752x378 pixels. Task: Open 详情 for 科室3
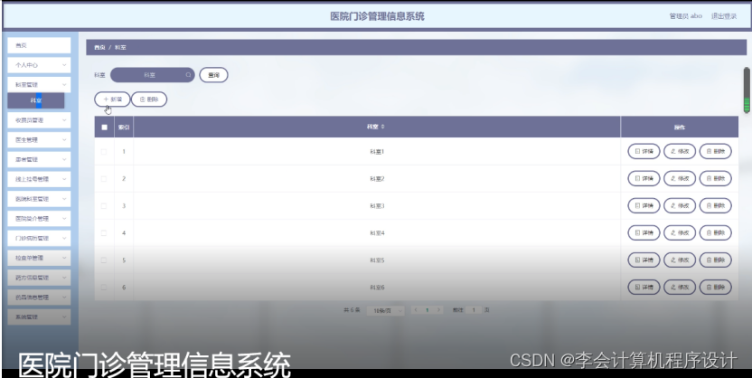pyautogui.click(x=644, y=205)
